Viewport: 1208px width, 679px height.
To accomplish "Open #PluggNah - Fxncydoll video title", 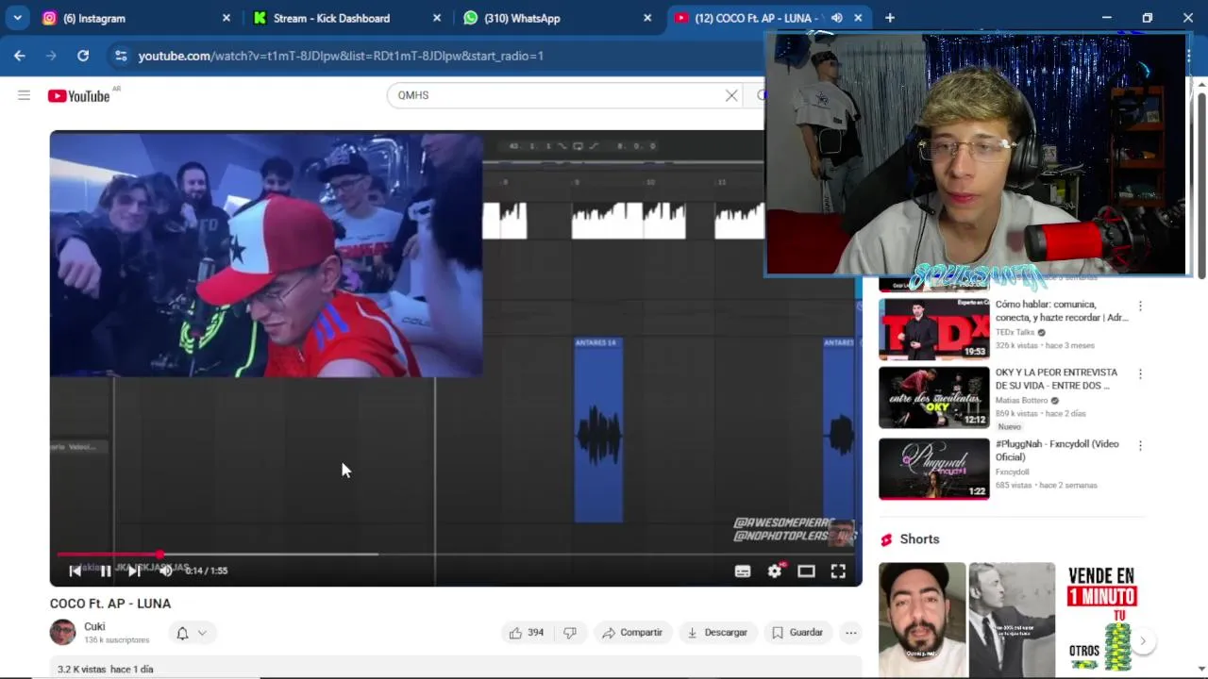I will pyautogui.click(x=1057, y=451).
